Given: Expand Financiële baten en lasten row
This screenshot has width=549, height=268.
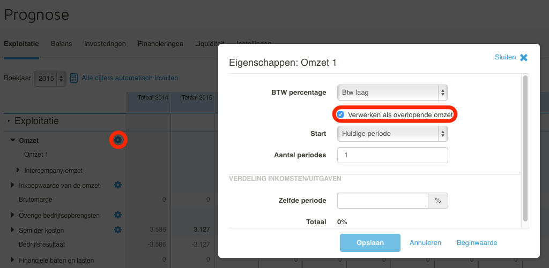Looking at the screenshot, I should 13,259.
